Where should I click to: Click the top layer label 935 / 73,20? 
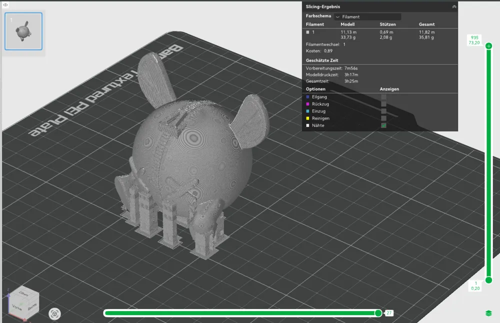(x=474, y=40)
